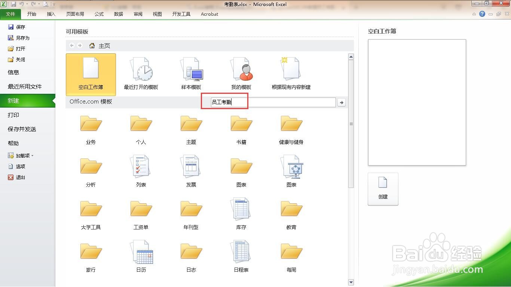Click the 创建 Create button
511x287 pixels.
383,189
